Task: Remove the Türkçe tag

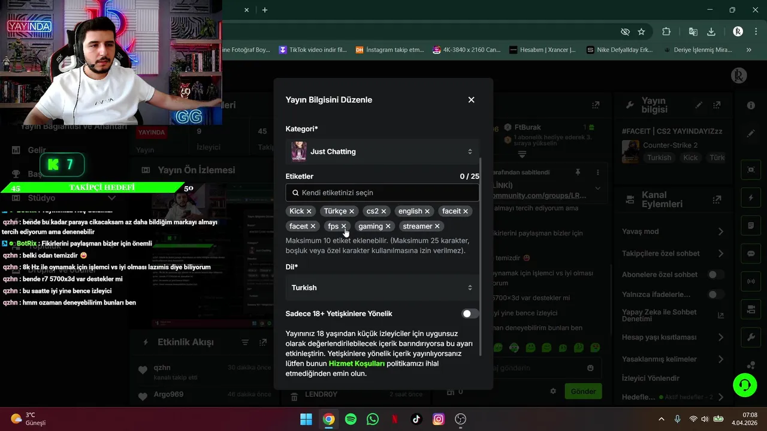Action: 352,211
